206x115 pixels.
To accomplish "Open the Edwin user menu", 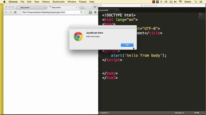I will pyautogui.click(x=188, y=2).
